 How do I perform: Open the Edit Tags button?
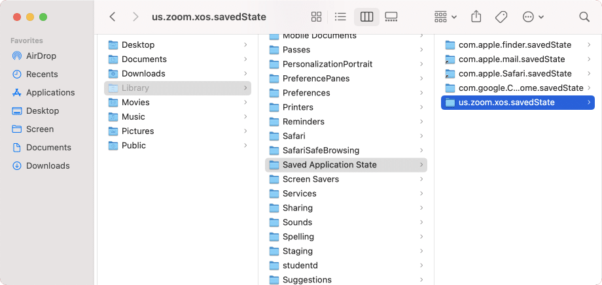pyautogui.click(x=501, y=17)
